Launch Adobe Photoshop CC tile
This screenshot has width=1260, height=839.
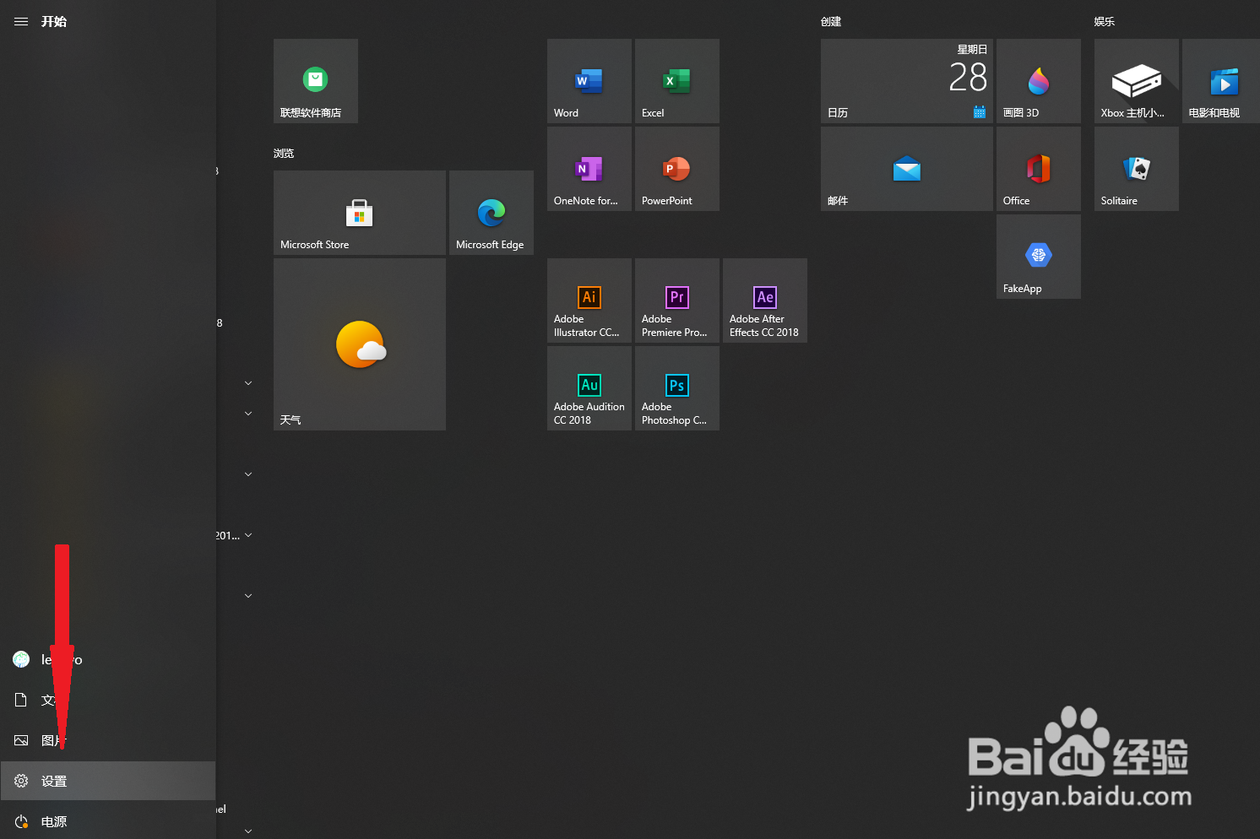coord(677,388)
